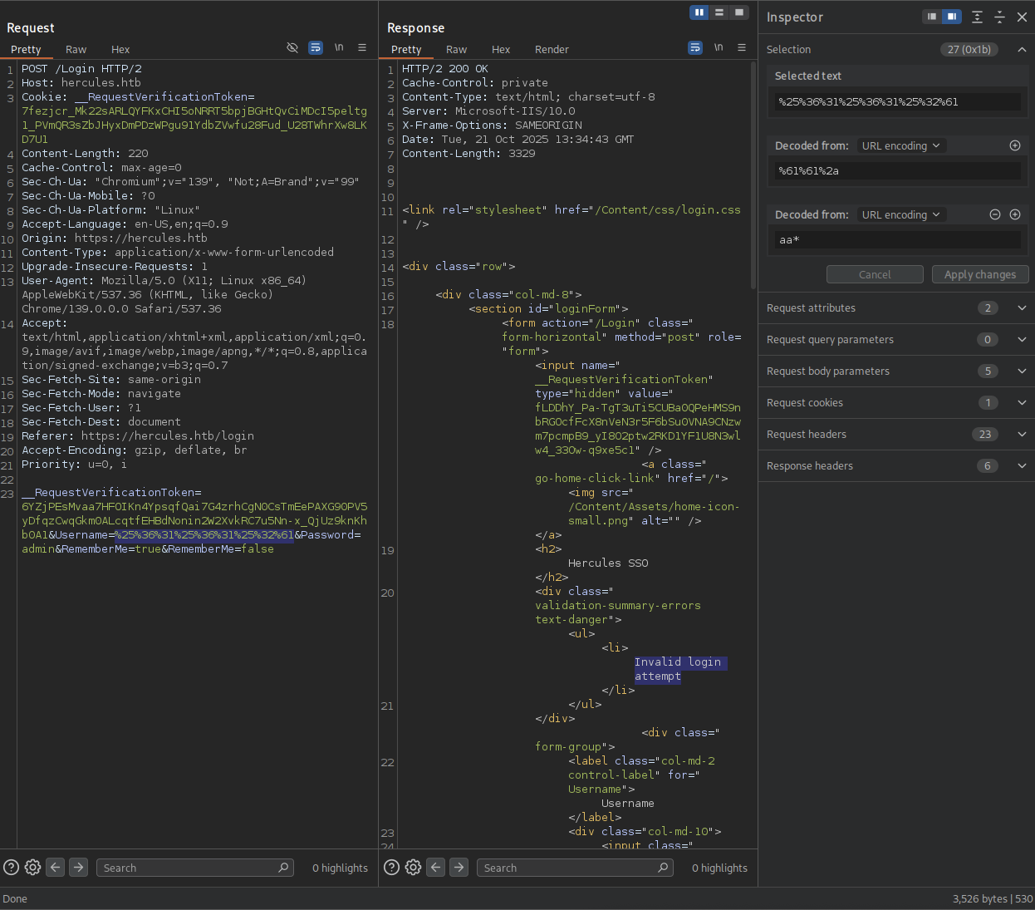Click the Request search settings gear icon
Image resolution: width=1035 pixels, height=910 pixels.
(32, 868)
